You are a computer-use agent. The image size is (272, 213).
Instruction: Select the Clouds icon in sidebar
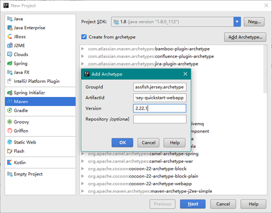10,54
